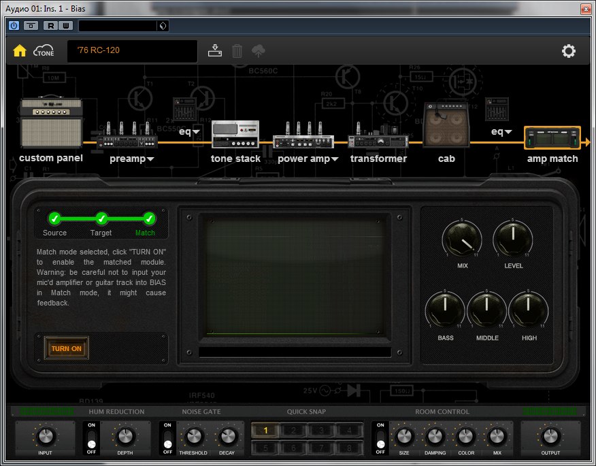Screen dimensions: 596x466
Task: Expand the preamp dropdown arrow
Action: 151,159
